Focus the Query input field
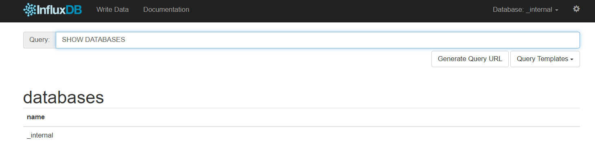 point(318,40)
